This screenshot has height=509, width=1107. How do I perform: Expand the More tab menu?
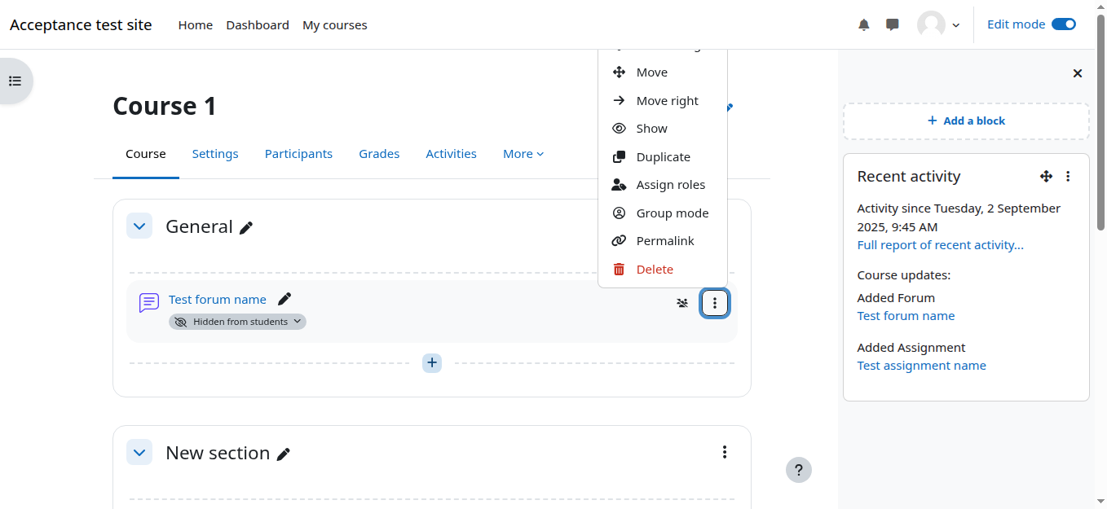[523, 154]
